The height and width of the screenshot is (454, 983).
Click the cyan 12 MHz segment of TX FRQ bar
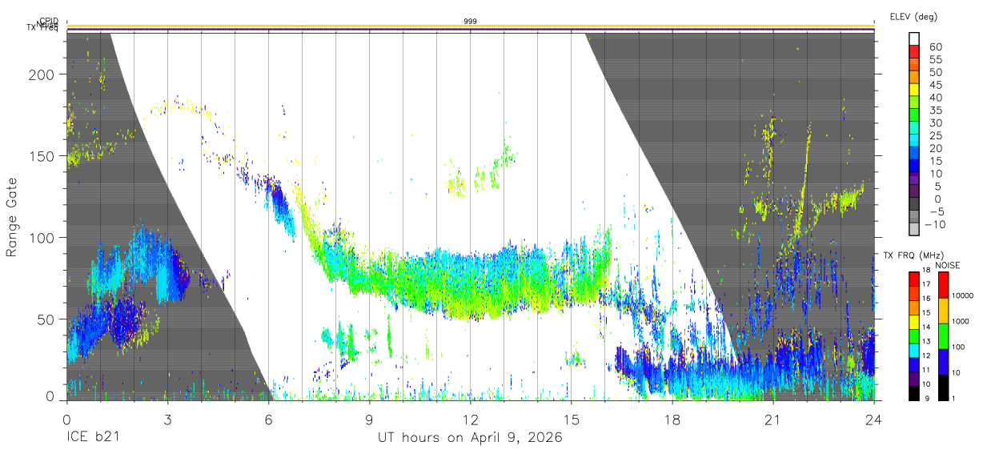915,351
